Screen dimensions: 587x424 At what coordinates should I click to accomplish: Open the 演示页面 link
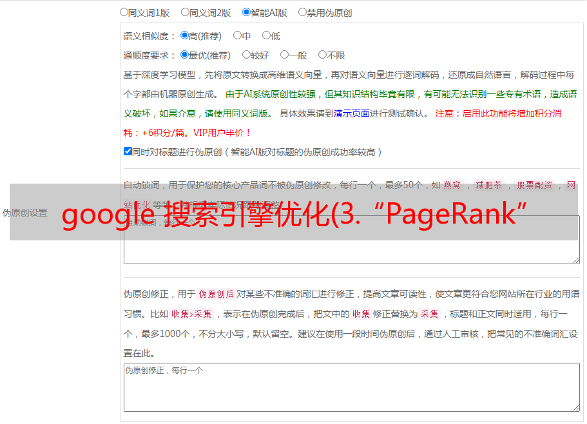pyautogui.click(x=351, y=113)
